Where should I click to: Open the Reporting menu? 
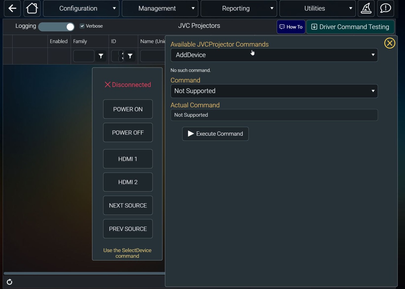click(x=239, y=9)
